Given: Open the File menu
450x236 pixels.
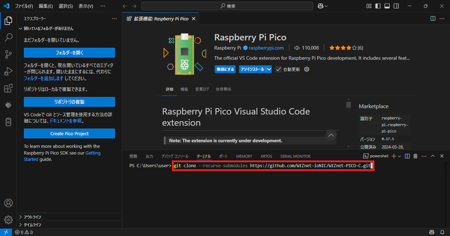Looking at the screenshot, I should tap(24, 6).
